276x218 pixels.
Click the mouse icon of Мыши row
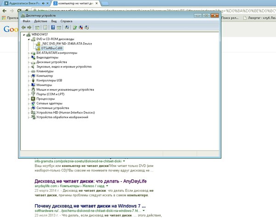tap(33, 90)
